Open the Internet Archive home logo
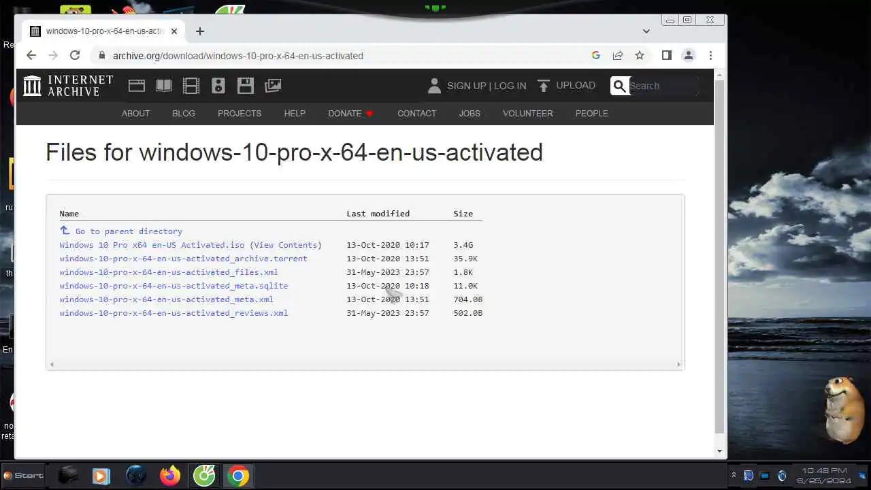 point(68,86)
